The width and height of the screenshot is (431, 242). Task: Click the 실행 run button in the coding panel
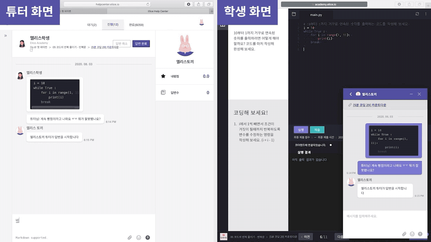pyautogui.click(x=301, y=129)
